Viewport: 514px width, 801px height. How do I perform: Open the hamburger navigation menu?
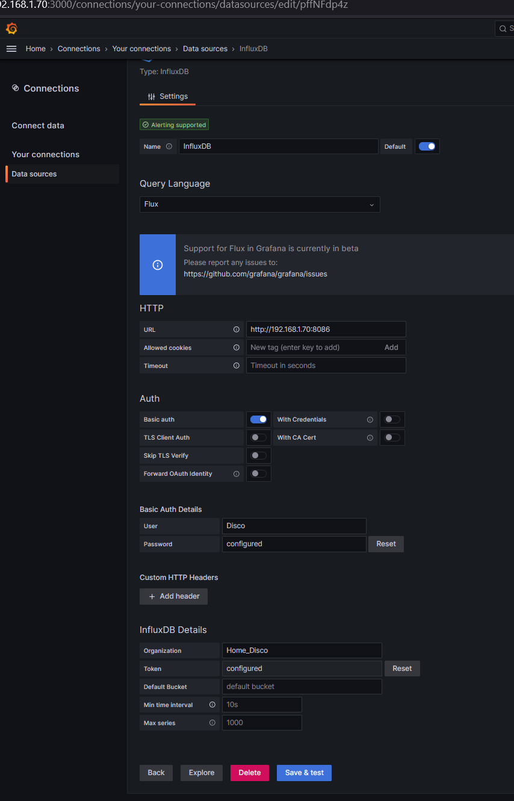(11, 49)
